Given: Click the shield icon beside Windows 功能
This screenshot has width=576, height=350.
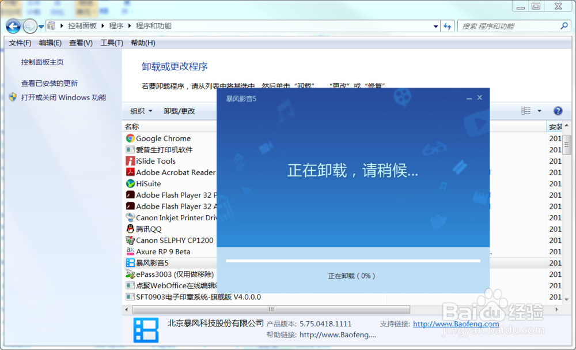Looking at the screenshot, I should click(x=13, y=97).
